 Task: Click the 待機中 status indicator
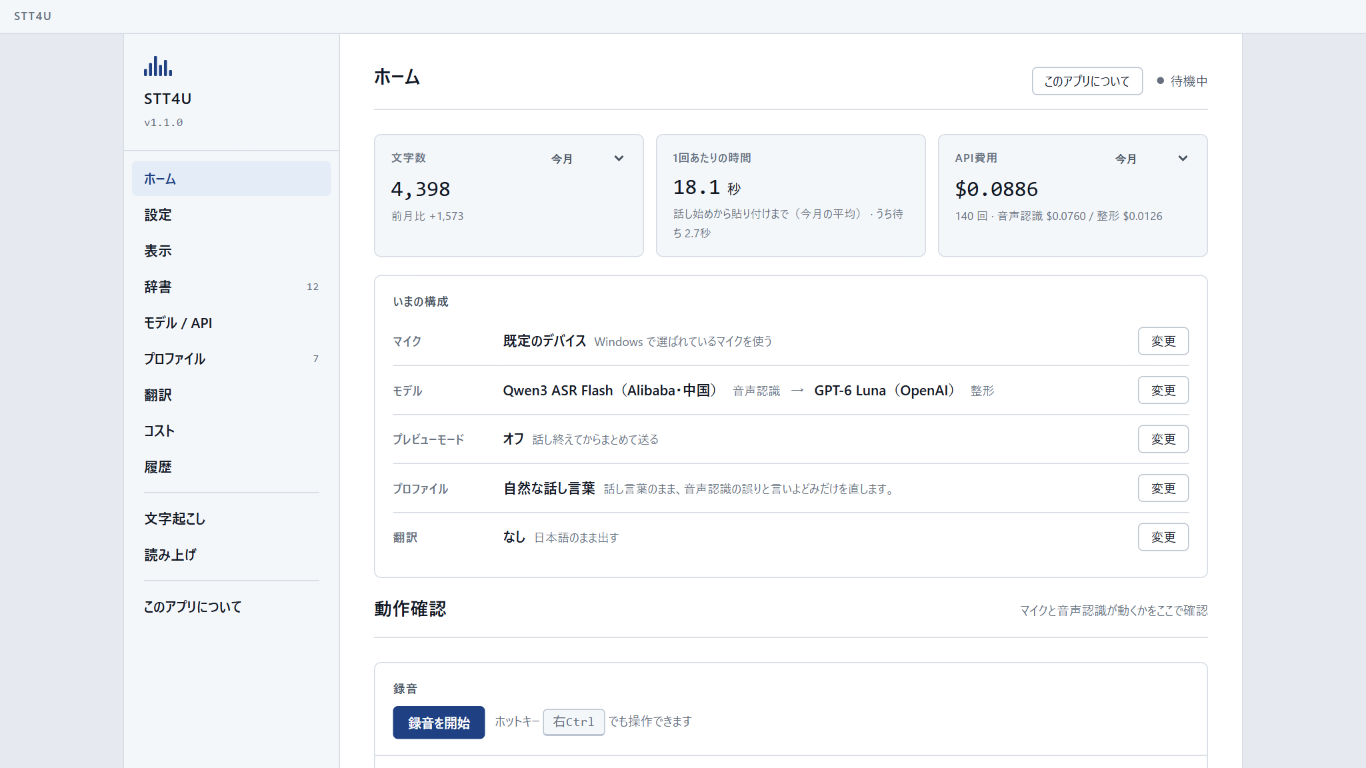point(1182,81)
